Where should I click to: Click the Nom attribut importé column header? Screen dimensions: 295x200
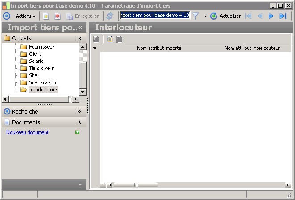pyautogui.click(x=159, y=48)
